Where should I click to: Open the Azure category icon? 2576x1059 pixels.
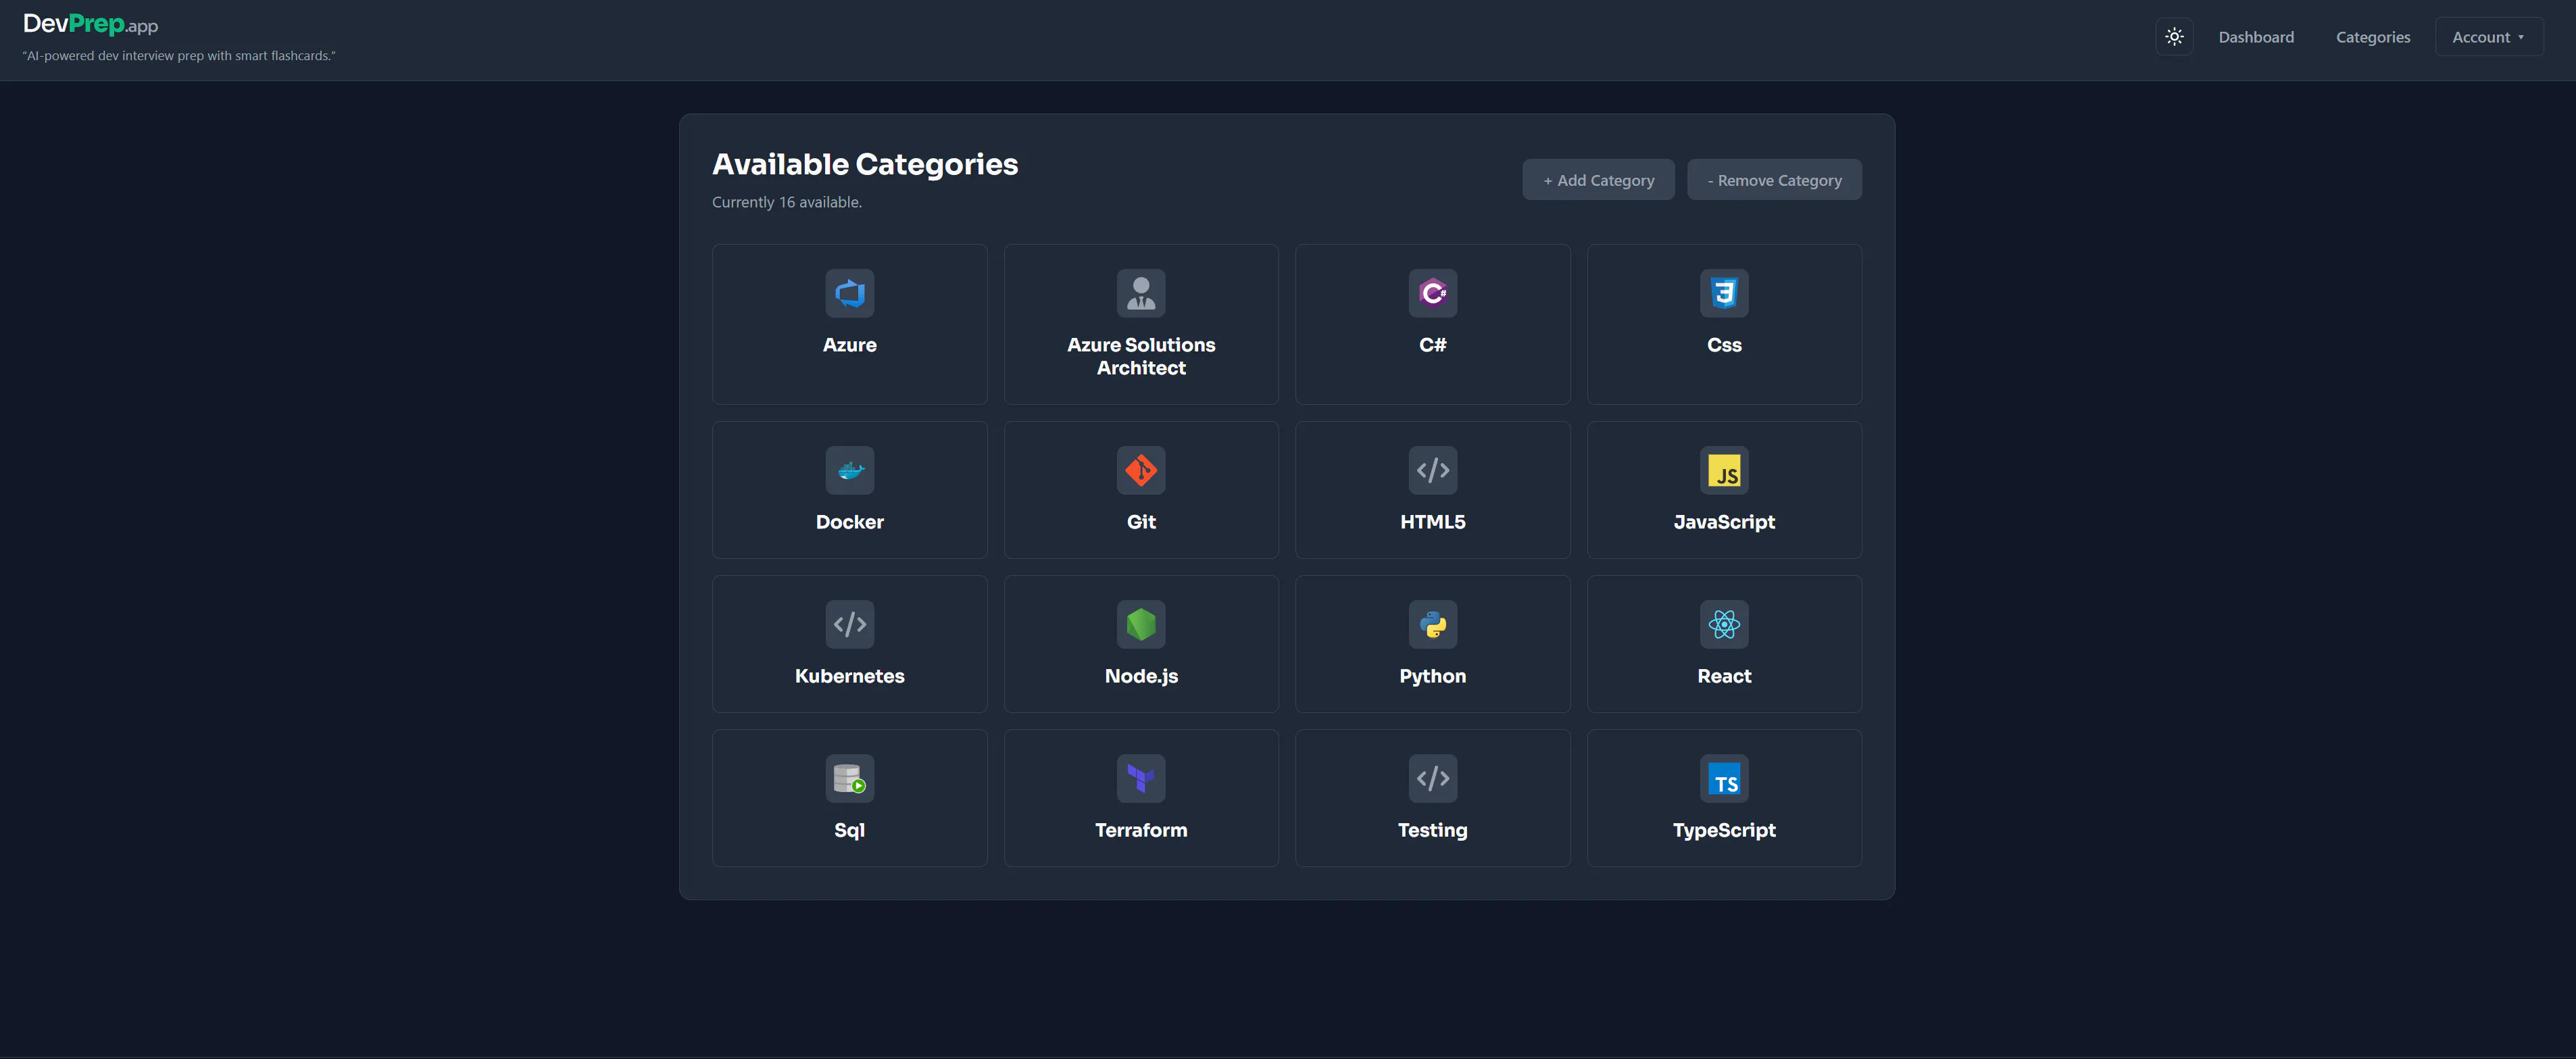(x=849, y=293)
